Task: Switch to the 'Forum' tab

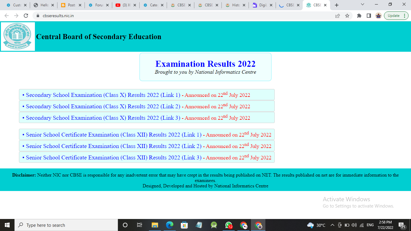Action: 99,5
